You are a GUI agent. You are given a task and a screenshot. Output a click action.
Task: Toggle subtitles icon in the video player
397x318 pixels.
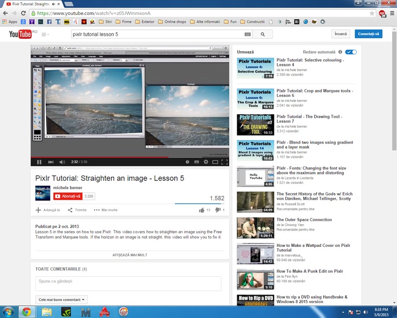197,162
